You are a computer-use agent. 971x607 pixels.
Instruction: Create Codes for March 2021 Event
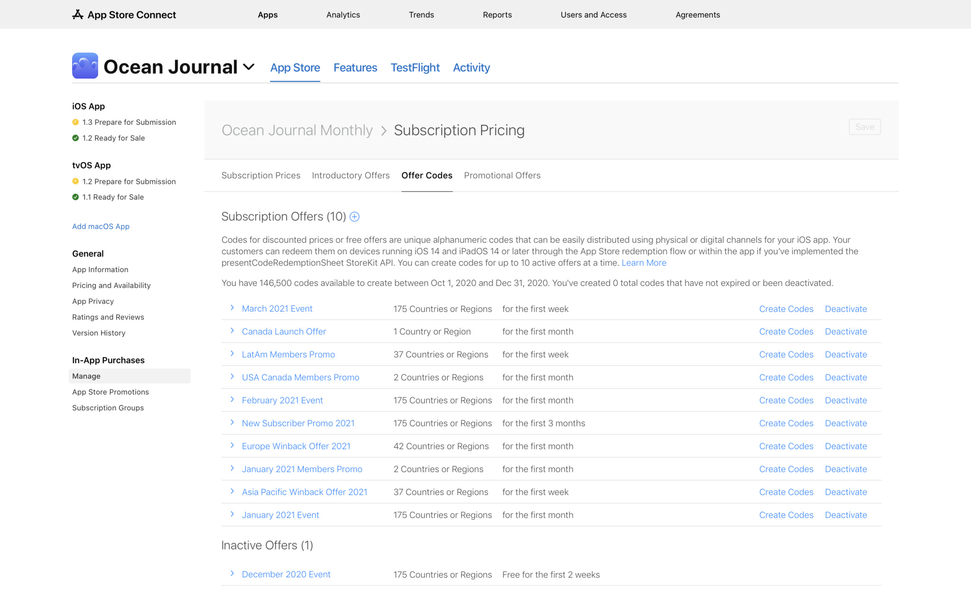pos(786,309)
